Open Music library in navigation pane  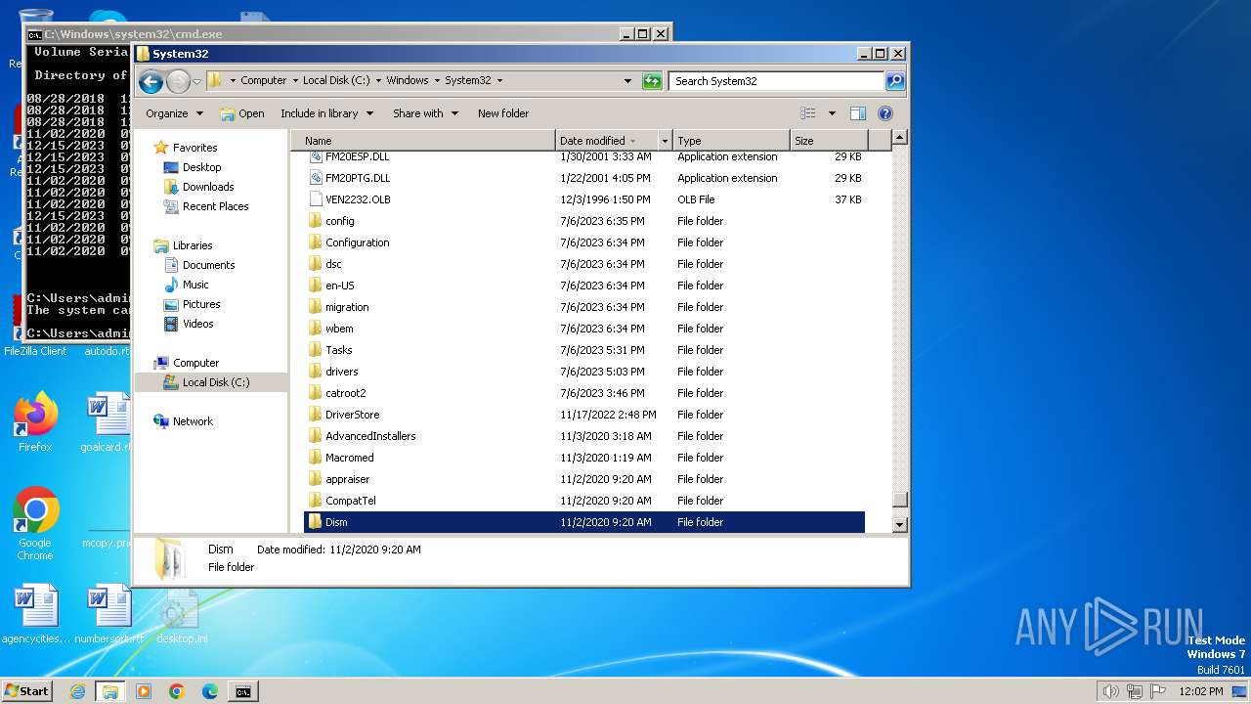point(195,285)
